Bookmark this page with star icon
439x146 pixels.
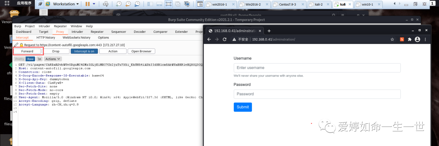[393, 39]
